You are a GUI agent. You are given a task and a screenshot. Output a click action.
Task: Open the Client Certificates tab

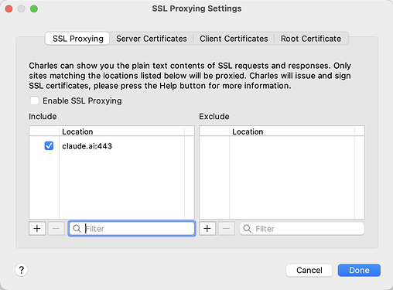[234, 39]
